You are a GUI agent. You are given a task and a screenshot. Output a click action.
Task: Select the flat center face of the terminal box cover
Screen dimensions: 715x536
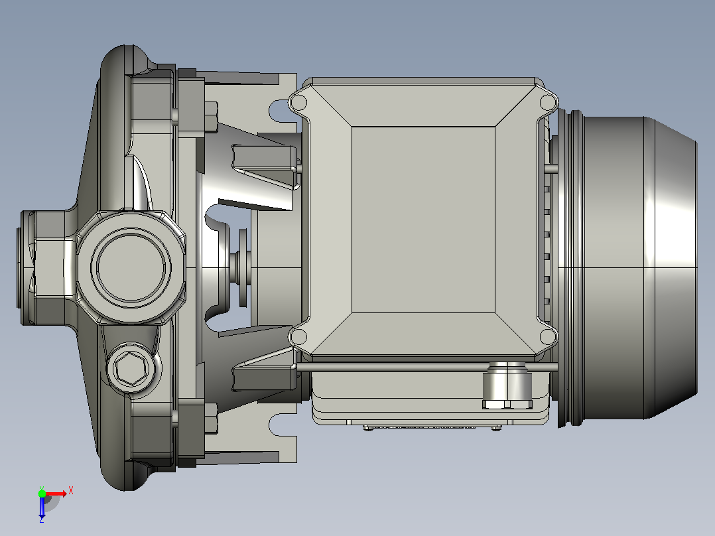(423, 220)
